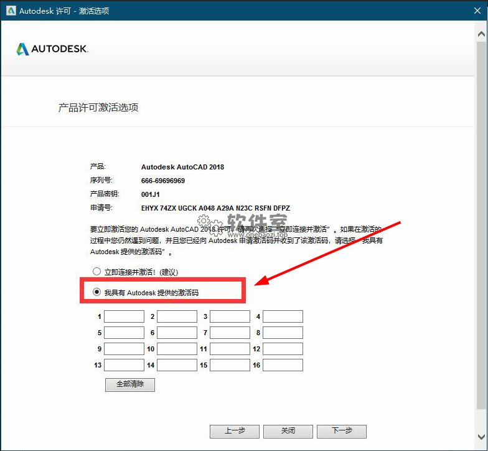Click the 全部清除 (Clear All) button
Screen dimensions: 488x451
pyautogui.click(x=130, y=385)
